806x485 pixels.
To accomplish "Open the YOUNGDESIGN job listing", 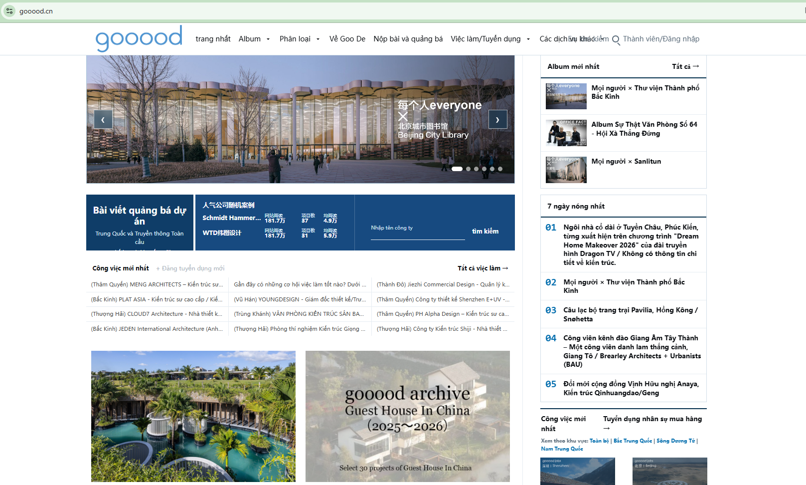I will tap(300, 299).
